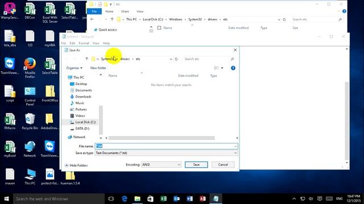Open Outlook from taskbar
This screenshot has width=364, height=204.
point(176,199)
